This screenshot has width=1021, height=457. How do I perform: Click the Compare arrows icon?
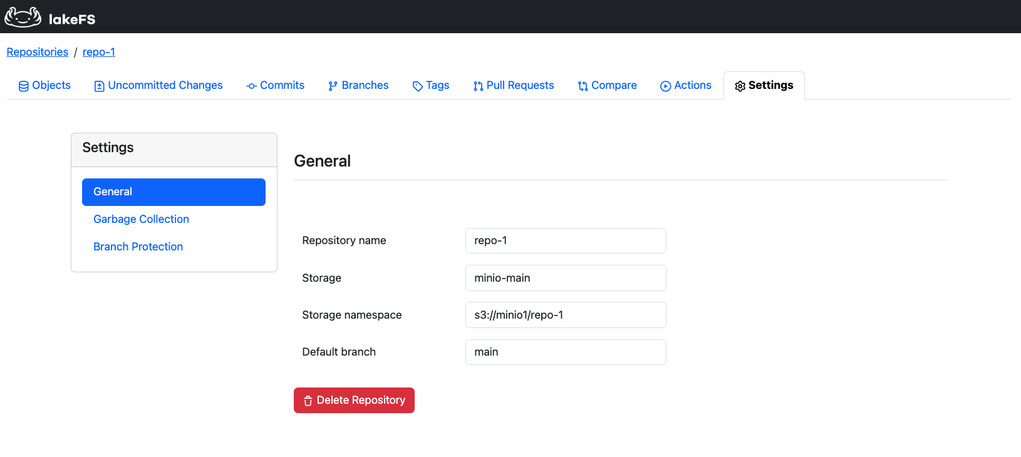point(583,86)
